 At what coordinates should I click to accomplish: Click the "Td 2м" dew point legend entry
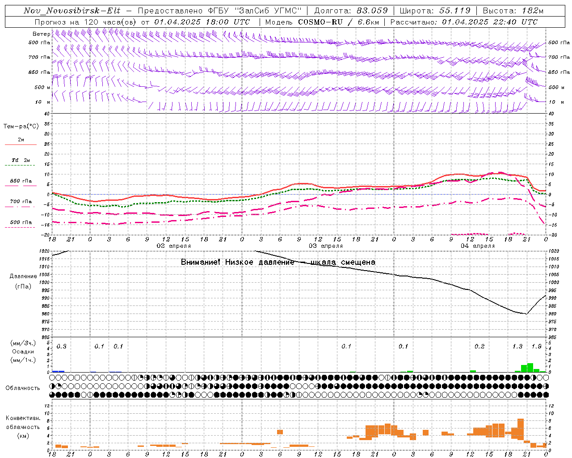coord(21,160)
